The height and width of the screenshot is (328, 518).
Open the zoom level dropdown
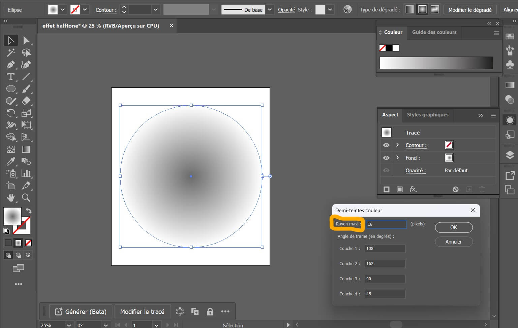coord(69,325)
